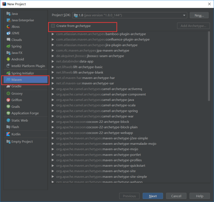Click the archetype list vertical scrollbar

(209, 66)
